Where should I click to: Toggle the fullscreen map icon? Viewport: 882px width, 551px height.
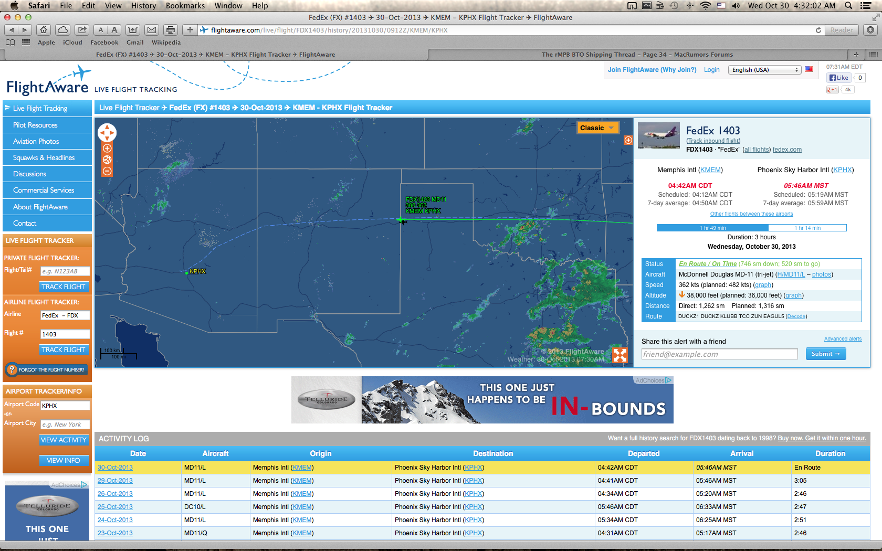(620, 355)
